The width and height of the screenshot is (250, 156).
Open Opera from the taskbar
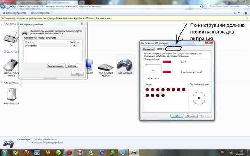(69, 153)
